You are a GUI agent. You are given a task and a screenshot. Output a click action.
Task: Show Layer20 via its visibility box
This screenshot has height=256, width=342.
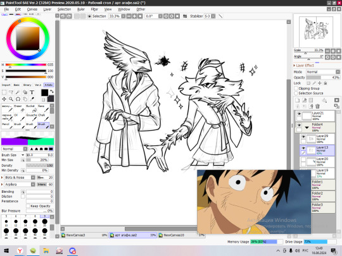coord(303,159)
